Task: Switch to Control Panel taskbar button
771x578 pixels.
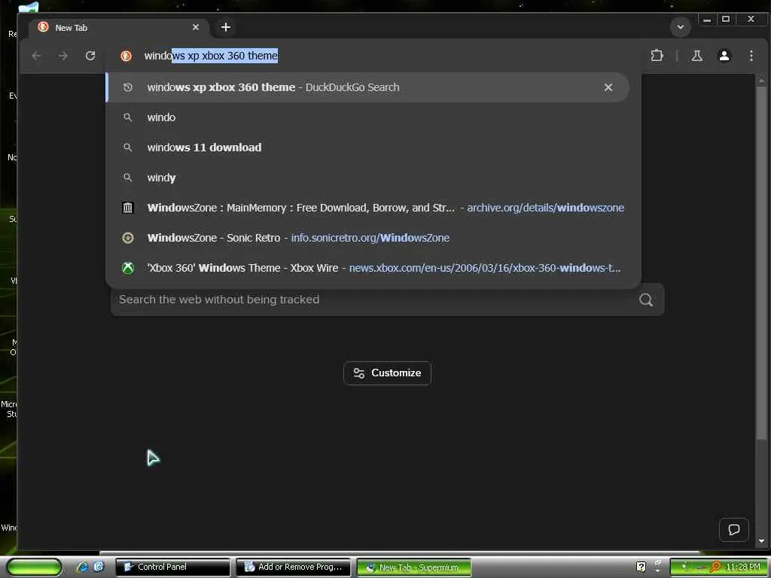Action: (x=172, y=567)
